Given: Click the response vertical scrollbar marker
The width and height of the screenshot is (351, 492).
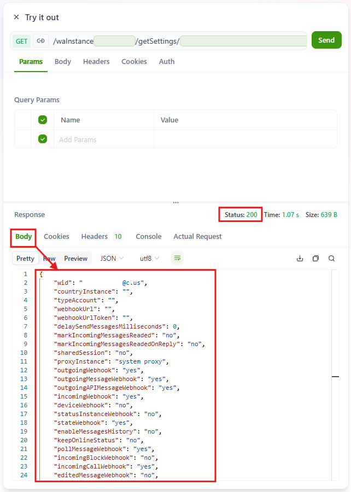Looking at the screenshot, I should click(335, 377).
